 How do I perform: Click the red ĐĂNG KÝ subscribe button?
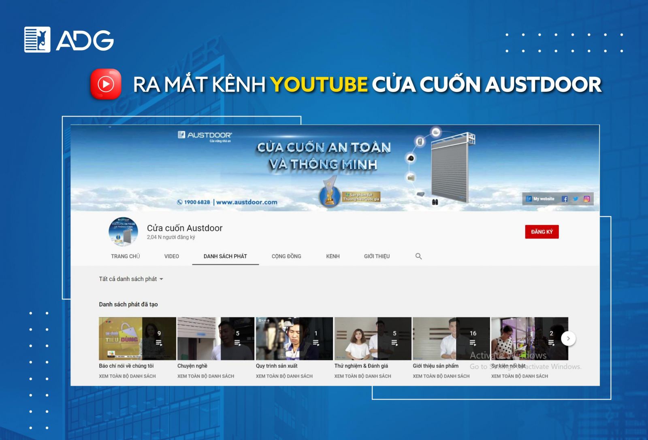click(x=542, y=232)
